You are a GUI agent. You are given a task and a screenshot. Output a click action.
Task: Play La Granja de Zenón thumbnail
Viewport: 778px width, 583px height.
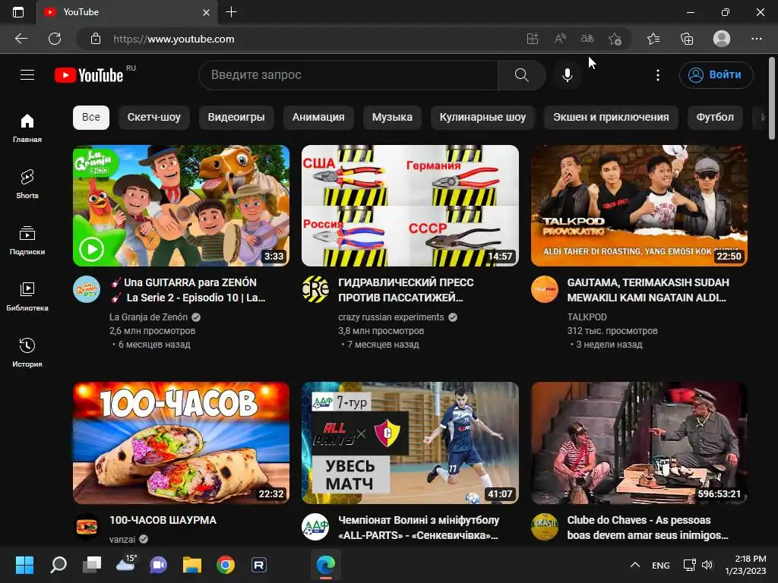181,206
